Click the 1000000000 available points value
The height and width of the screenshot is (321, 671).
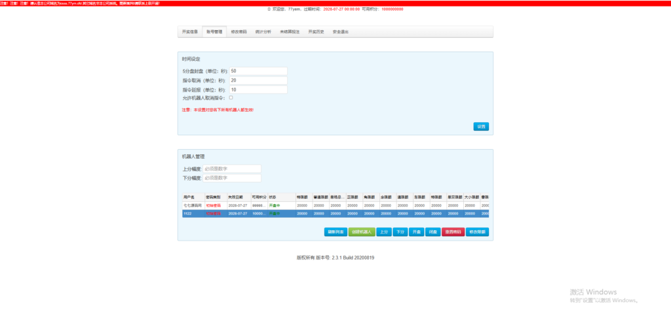tap(393, 9)
